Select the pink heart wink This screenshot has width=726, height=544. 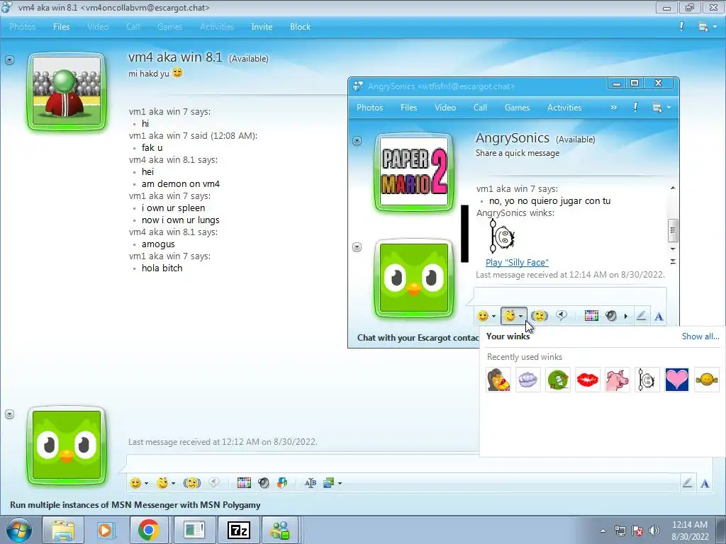click(x=677, y=380)
